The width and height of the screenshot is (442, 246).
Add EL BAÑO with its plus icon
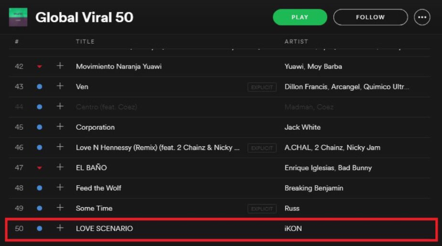coord(60,167)
